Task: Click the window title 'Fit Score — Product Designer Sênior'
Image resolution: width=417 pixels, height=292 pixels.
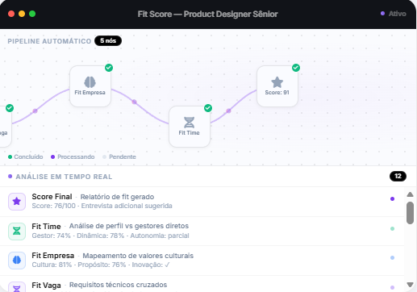Action: click(207, 14)
